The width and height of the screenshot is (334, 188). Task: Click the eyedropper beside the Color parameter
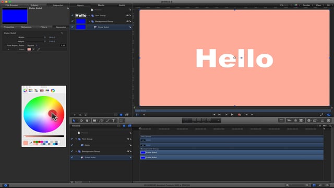coord(39,49)
